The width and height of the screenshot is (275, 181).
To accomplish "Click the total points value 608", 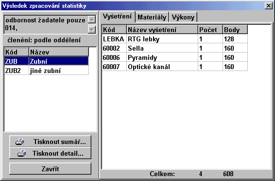I will (228, 174).
